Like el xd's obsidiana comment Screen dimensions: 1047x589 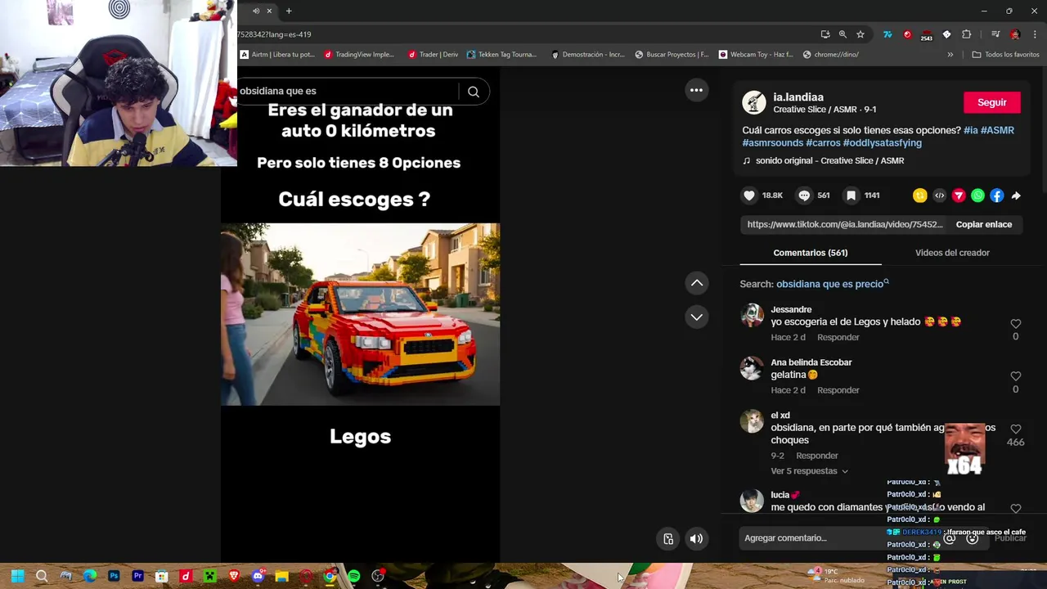tap(1015, 429)
